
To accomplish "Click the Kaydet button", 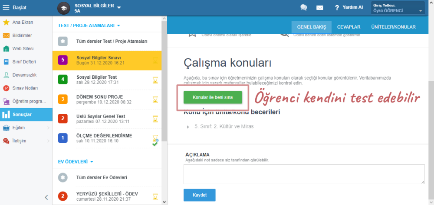I will click(x=199, y=195).
